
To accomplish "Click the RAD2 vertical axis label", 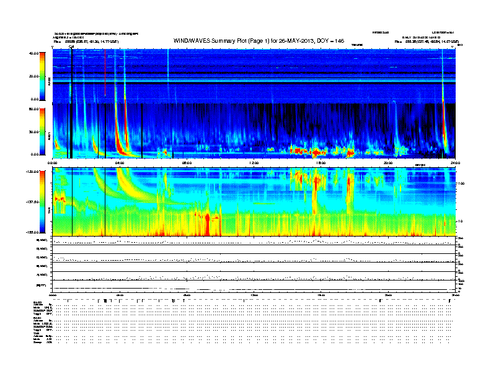I will (49, 81).
